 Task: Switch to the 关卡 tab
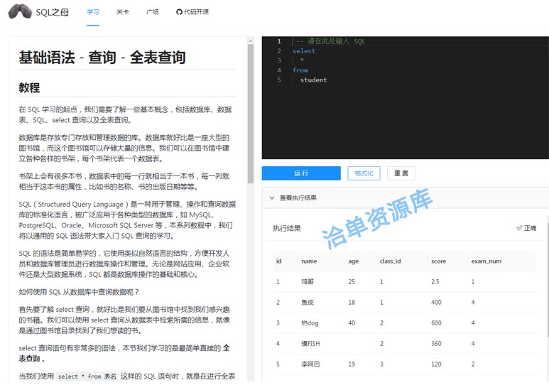pos(123,12)
